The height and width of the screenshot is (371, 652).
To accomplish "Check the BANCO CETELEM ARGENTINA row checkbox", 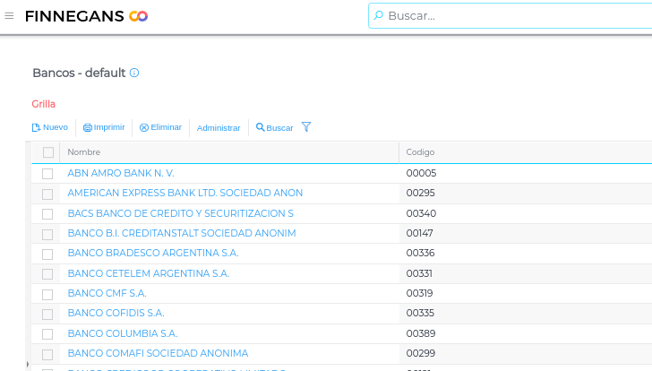I will (x=47, y=274).
